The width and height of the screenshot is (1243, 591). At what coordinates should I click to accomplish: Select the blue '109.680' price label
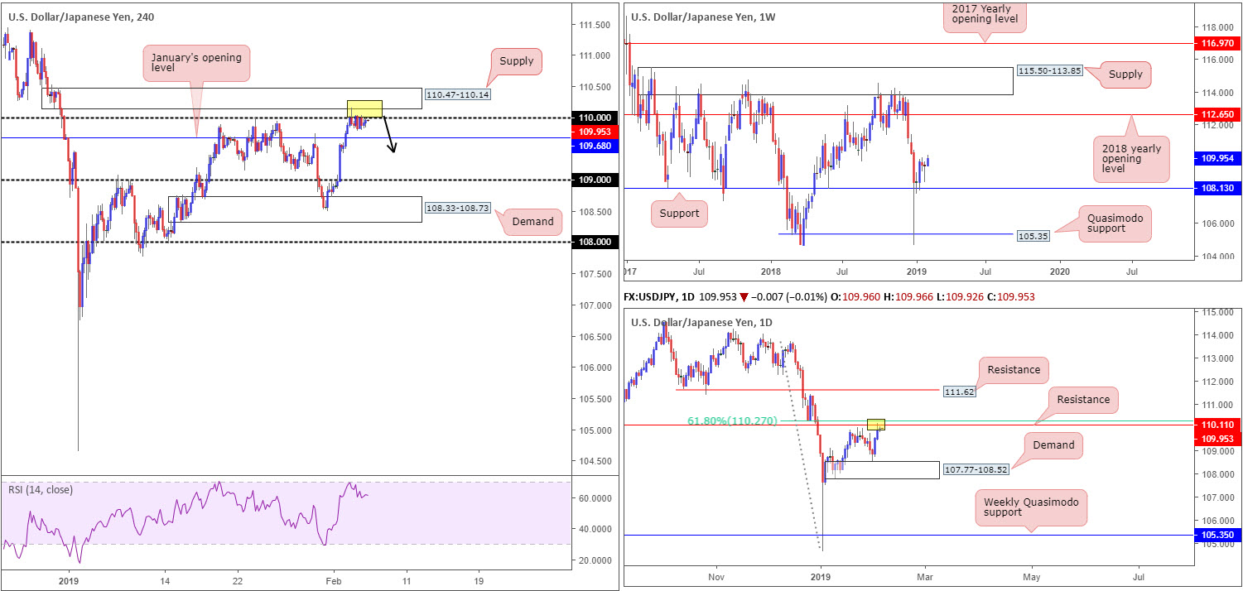coord(595,145)
